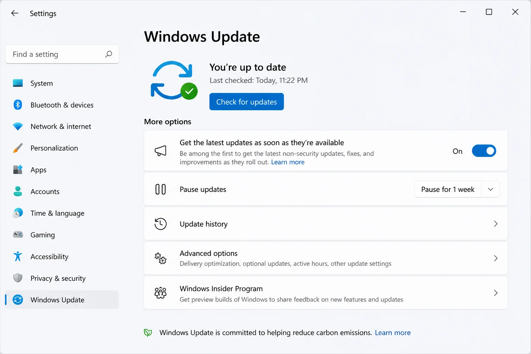Open Time & language settings

click(x=62, y=213)
